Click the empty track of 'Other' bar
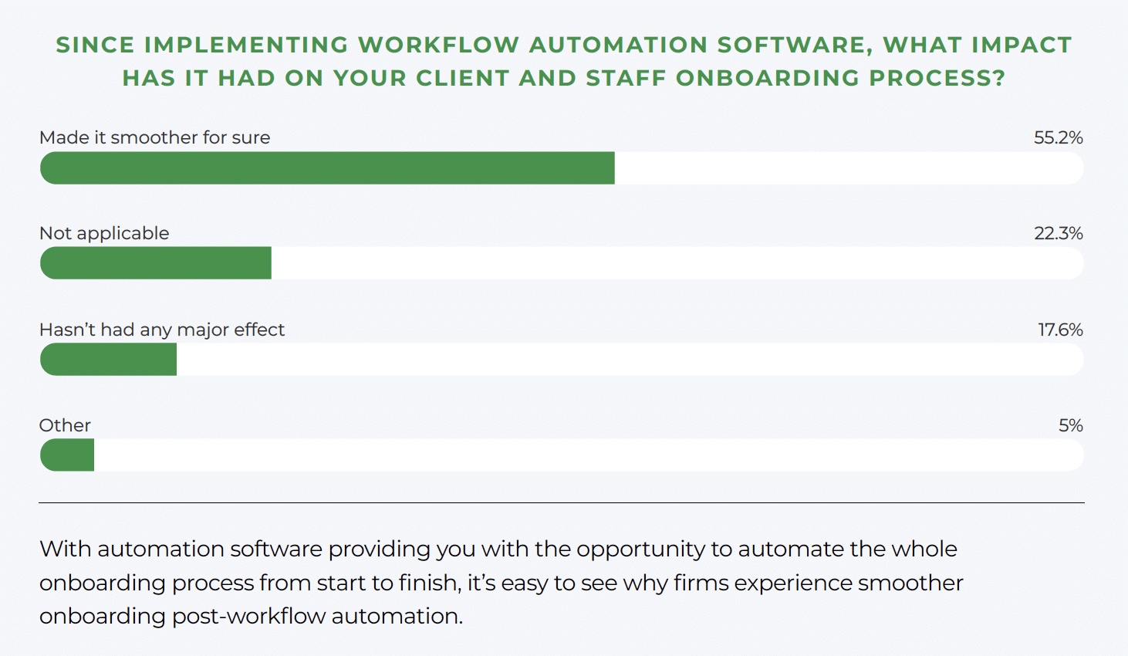The width and height of the screenshot is (1128, 656). click(x=586, y=455)
